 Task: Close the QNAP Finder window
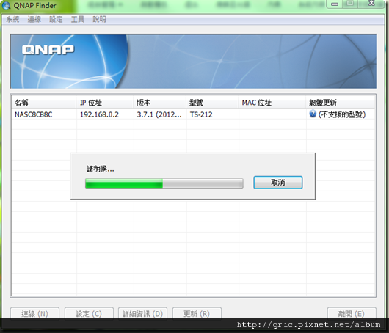(371, 4)
